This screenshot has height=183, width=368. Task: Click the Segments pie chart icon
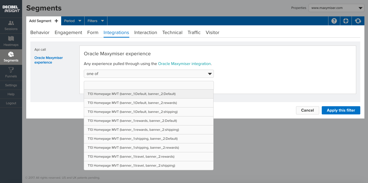tap(11, 54)
